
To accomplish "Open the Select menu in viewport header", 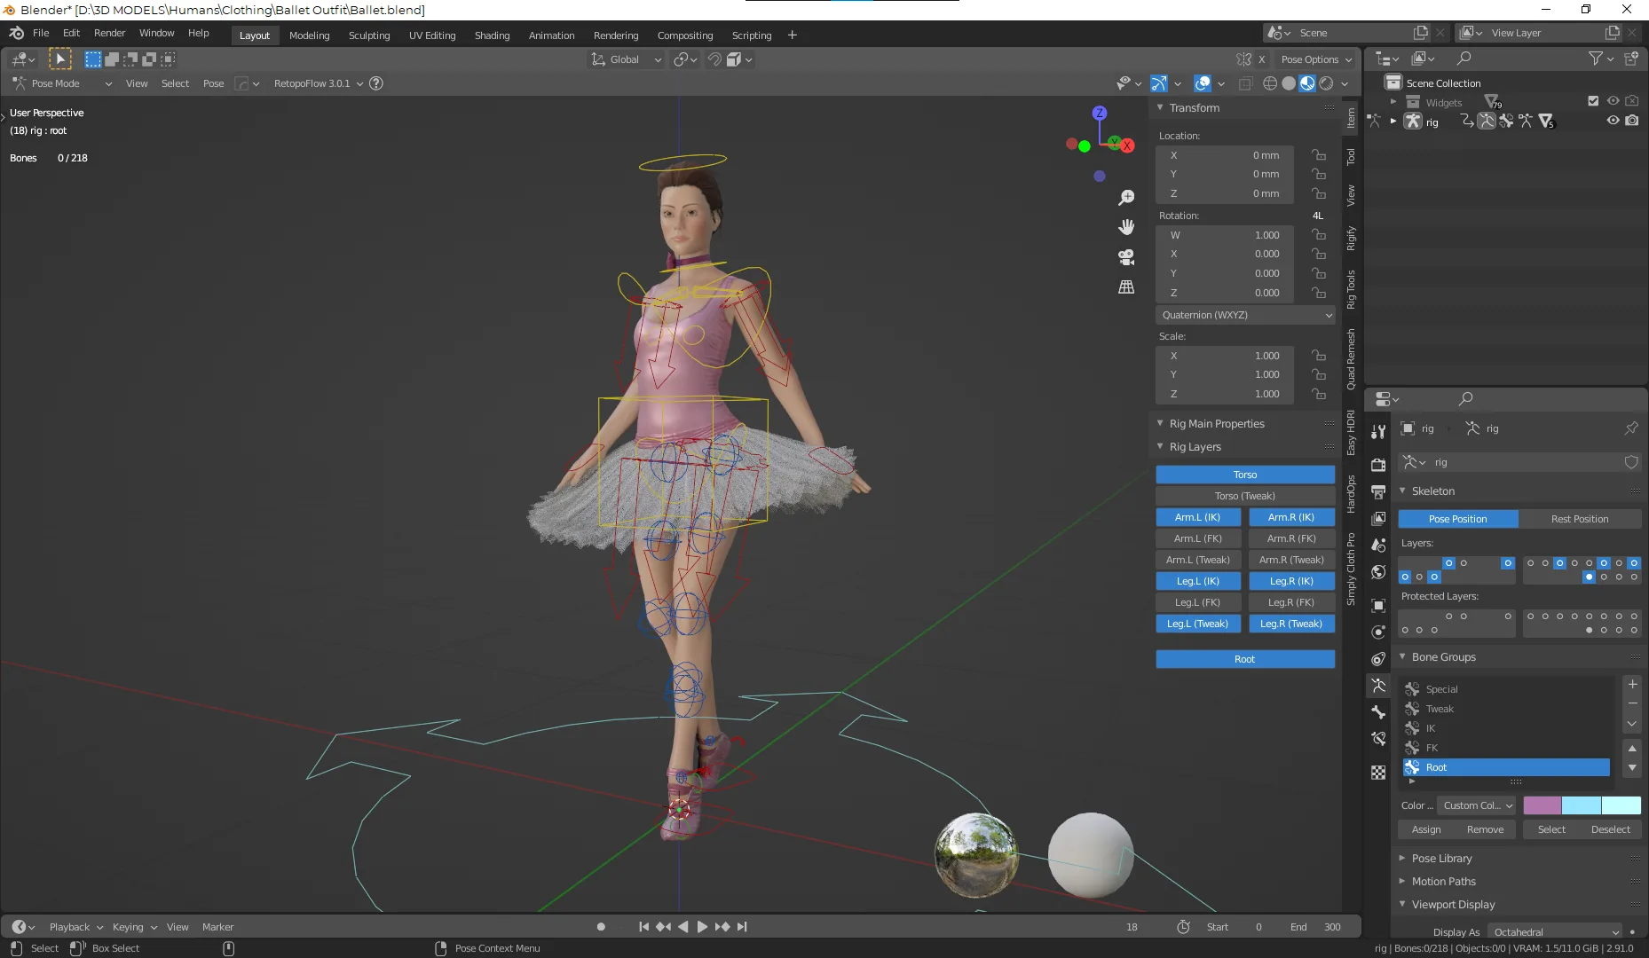I will point(175,83).
